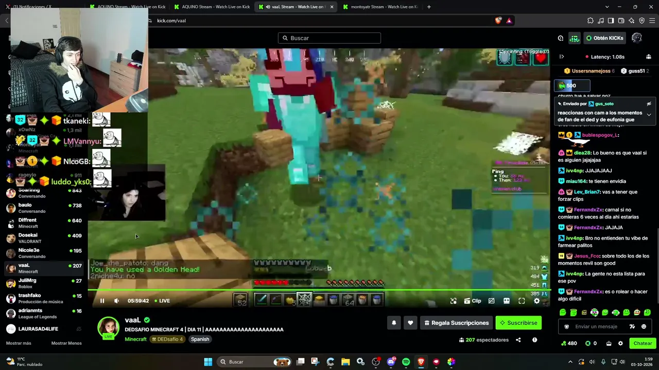Pause the live stream video
This screenshot has height=370, width=659.
coord(102,301)
